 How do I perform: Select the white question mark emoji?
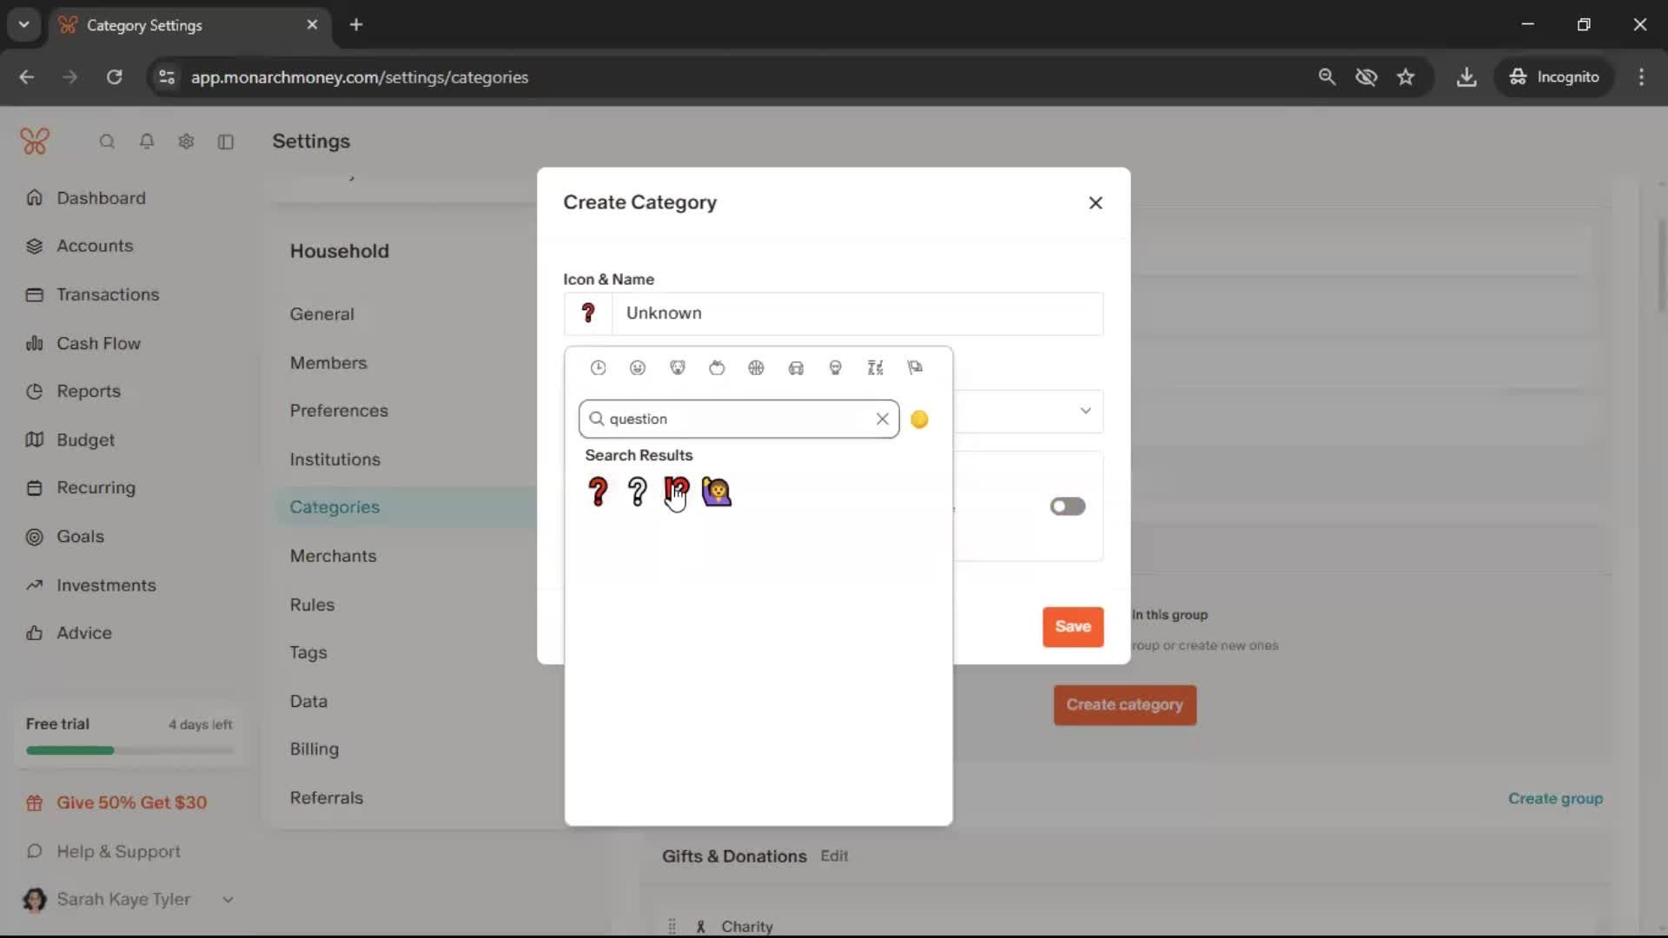pyautogui.click(x=637, y=492)
